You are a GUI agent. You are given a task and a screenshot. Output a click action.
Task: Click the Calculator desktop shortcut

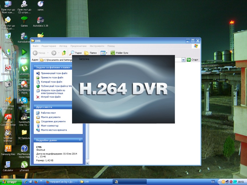click(8, 165)
